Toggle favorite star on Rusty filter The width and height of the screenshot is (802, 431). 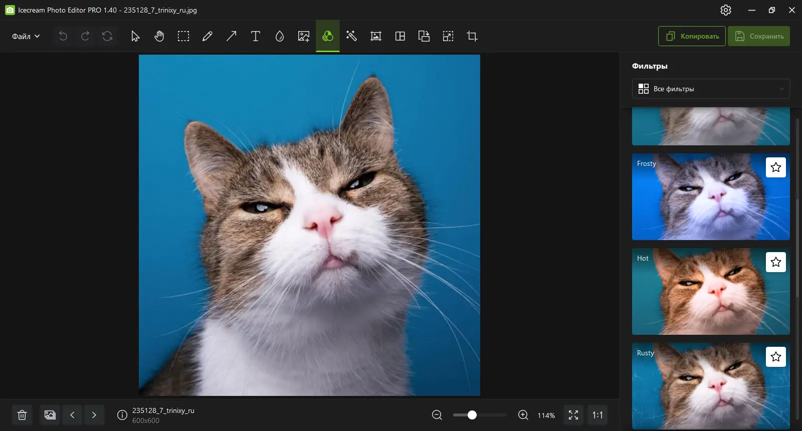(x=775, y=357)
